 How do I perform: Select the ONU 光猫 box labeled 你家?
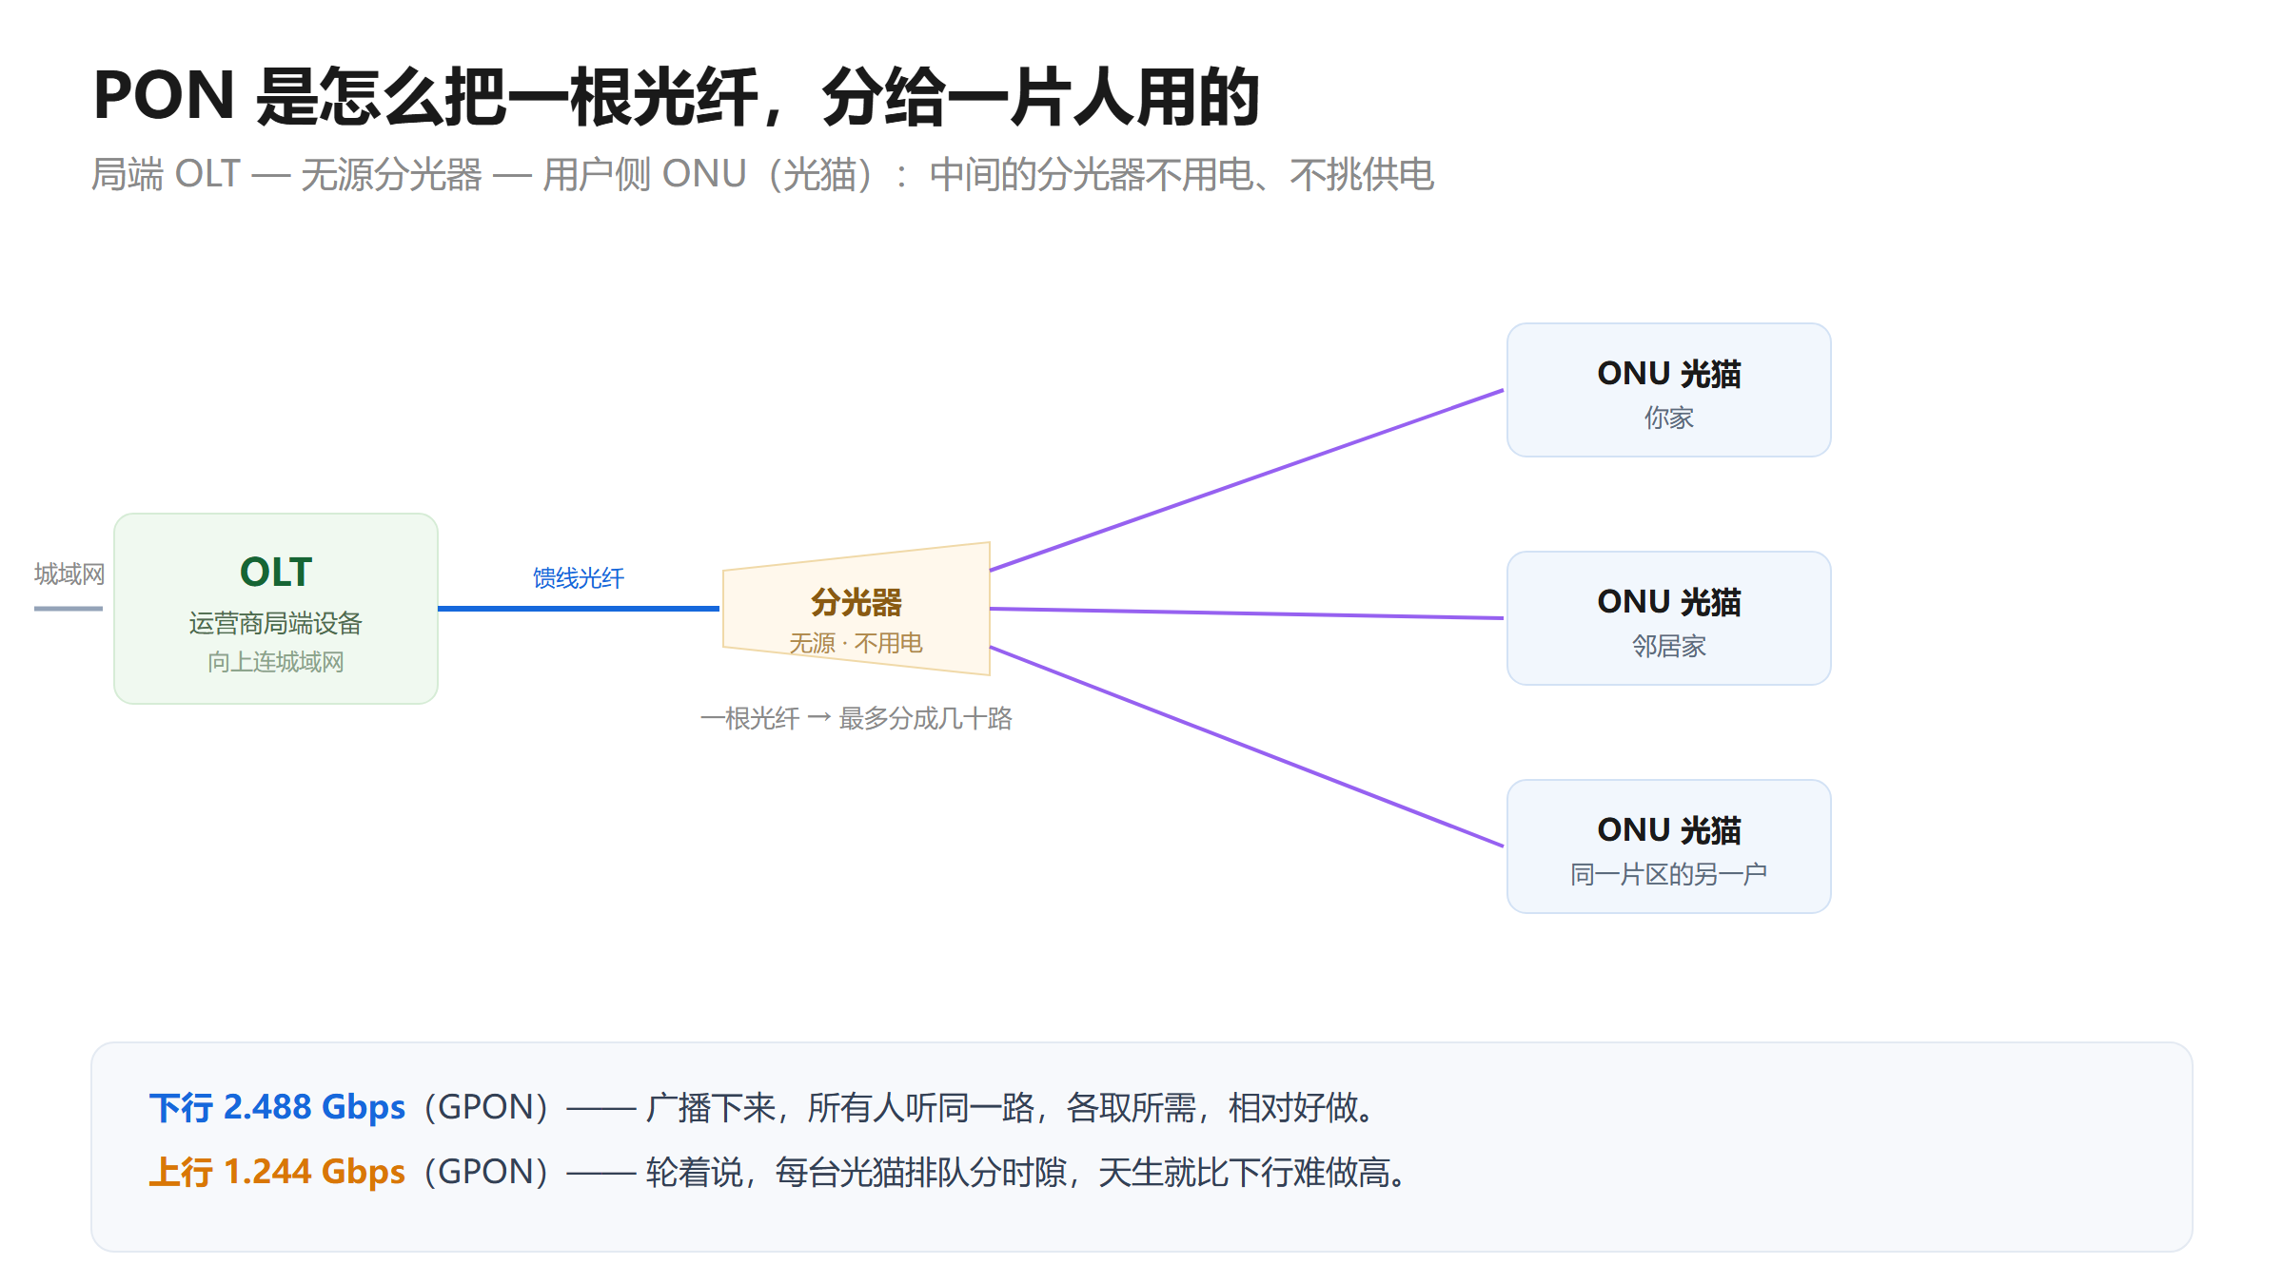pyautogui.click(x=1669, y=390)
